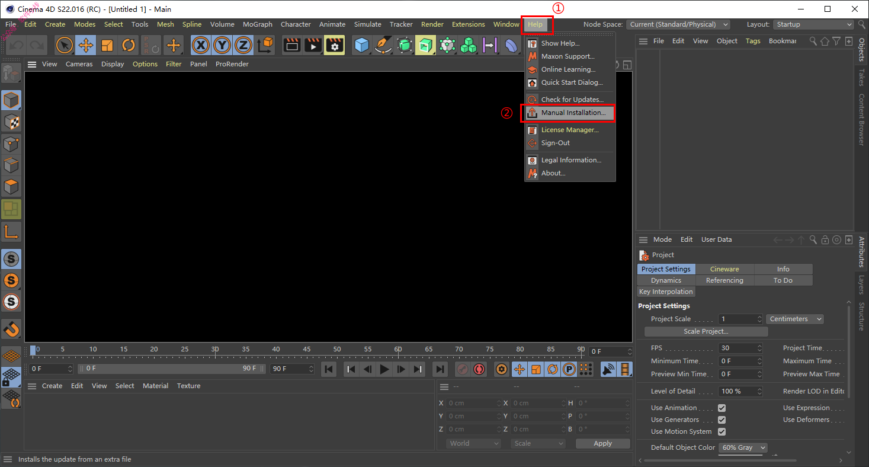The height and width of the screenshot is (467, 869).
Task: Select the Spline Pen tool
Action: (383, 45)
